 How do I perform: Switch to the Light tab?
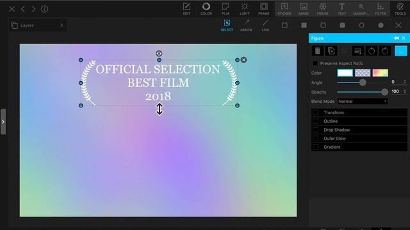(x=245, y=9)
